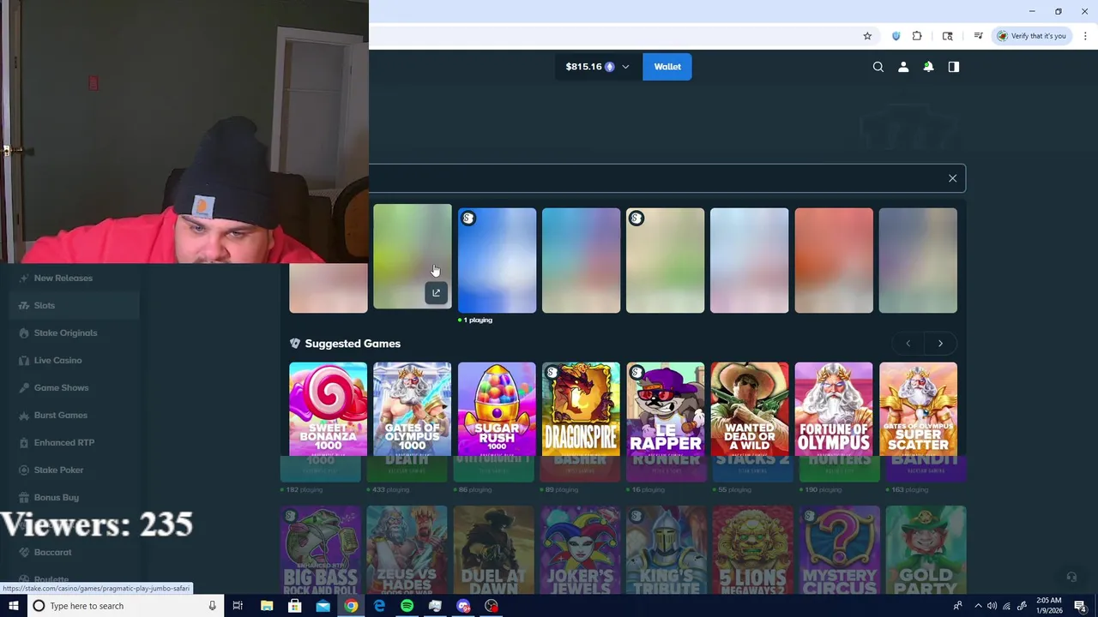Open Microsoft Edge from the taskbar
This screenshot has width=1098, height=617.
pos(379,606)
